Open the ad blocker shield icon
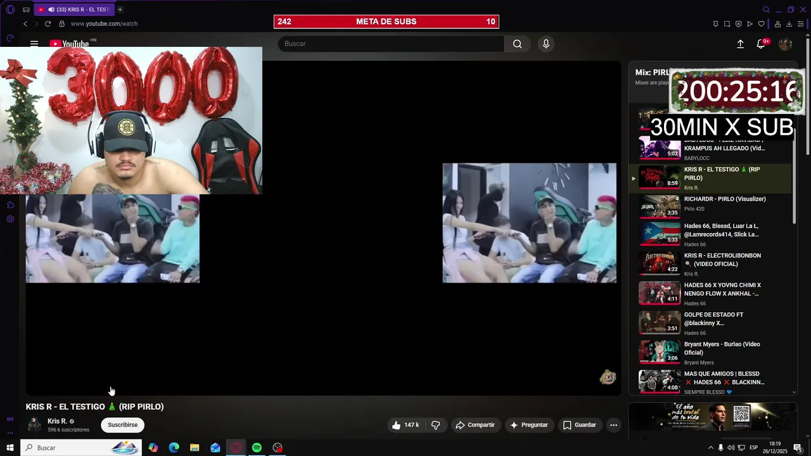The image size is (811, 456). (738, 24)
